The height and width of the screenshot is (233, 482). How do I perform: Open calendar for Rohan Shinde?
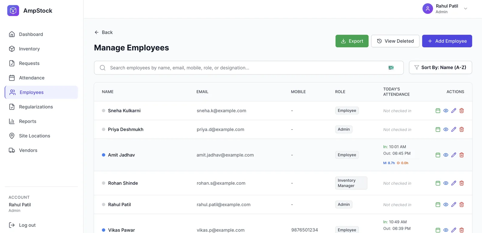point(438,183)
